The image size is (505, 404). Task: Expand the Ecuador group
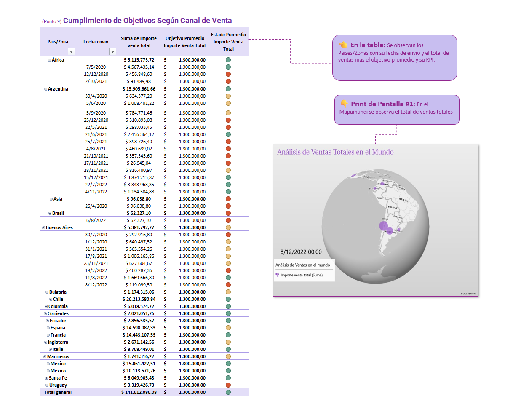click(x=47, y=321)
